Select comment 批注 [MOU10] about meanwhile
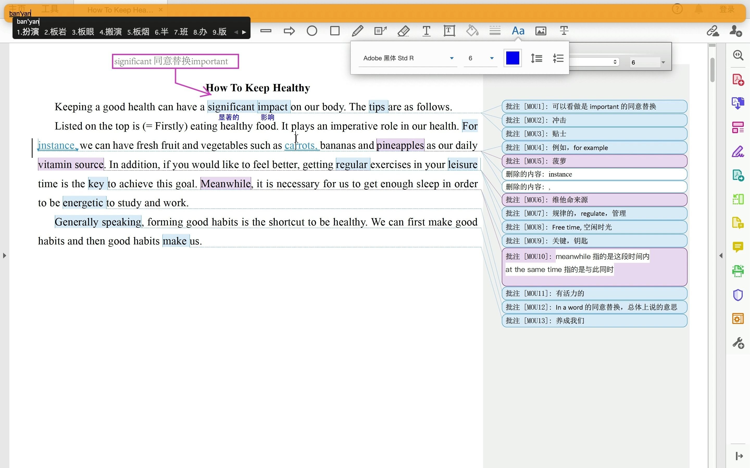This screenshot has height=468, width=750. (594, 267)
